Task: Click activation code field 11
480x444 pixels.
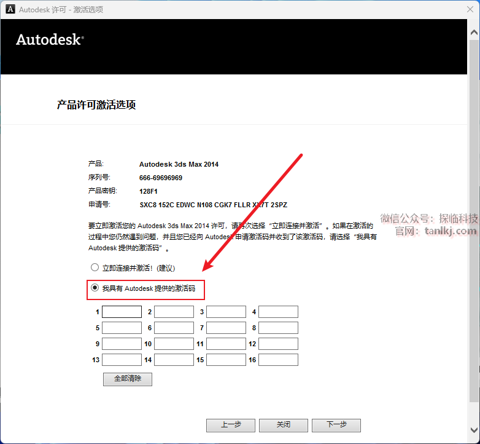Action: pos(226,344)
